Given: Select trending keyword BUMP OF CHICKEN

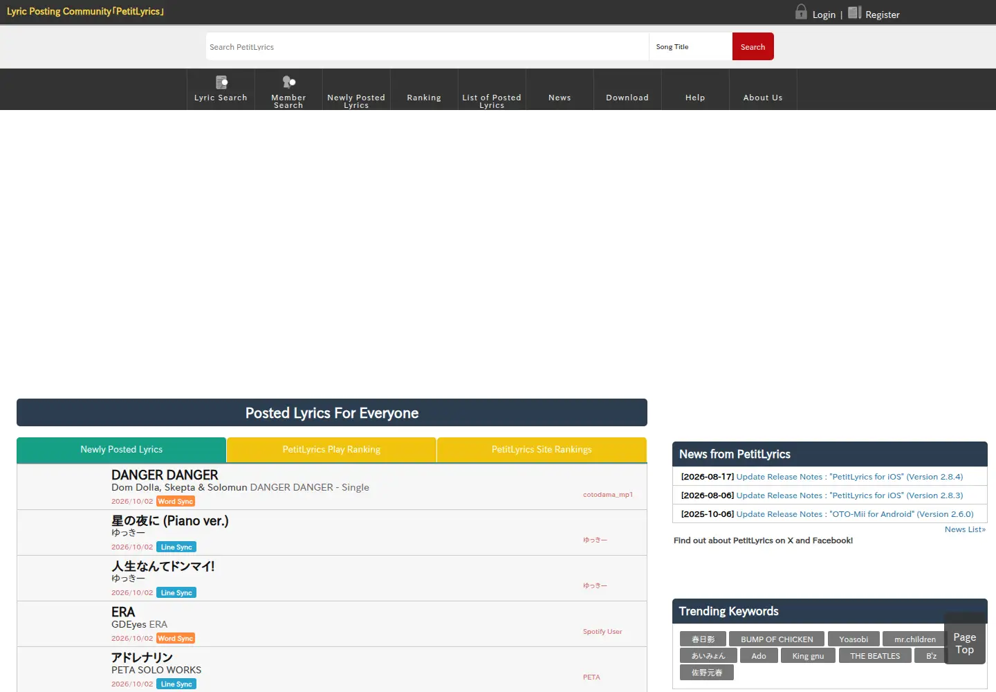Looking at the screenshot, I should [777, 639].
